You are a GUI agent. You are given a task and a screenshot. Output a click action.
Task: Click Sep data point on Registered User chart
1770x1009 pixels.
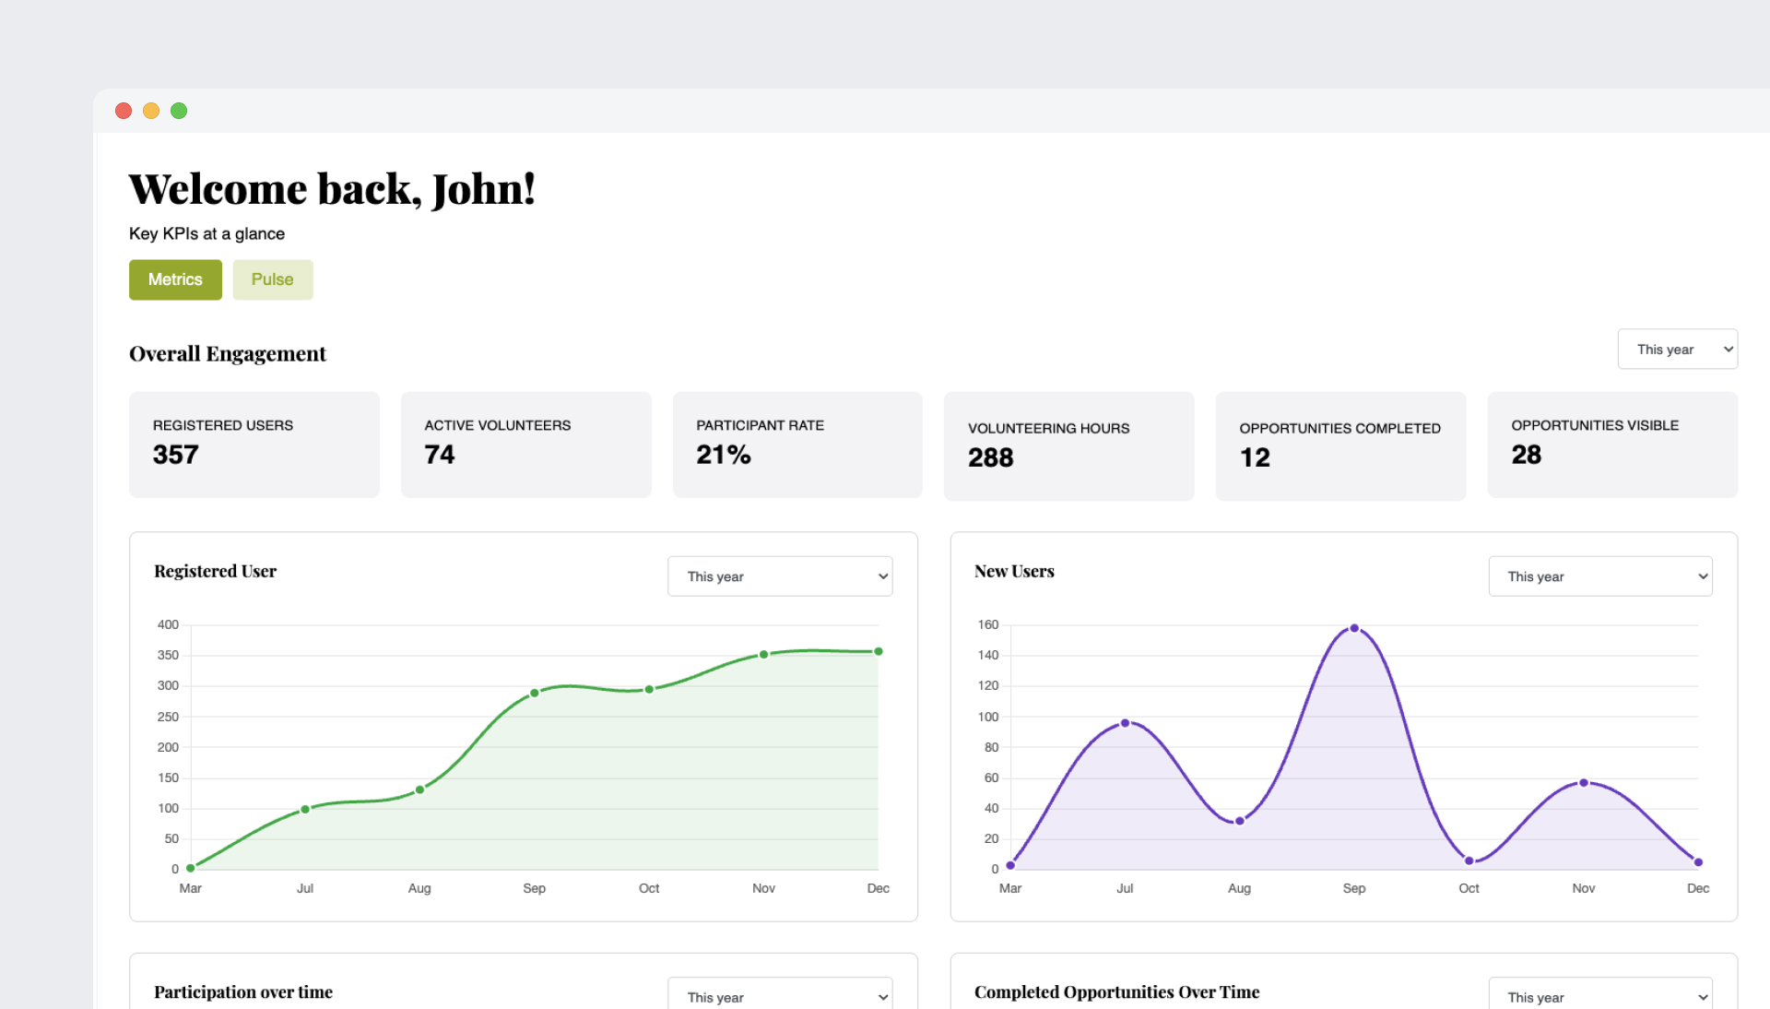[x=535, y=693]
